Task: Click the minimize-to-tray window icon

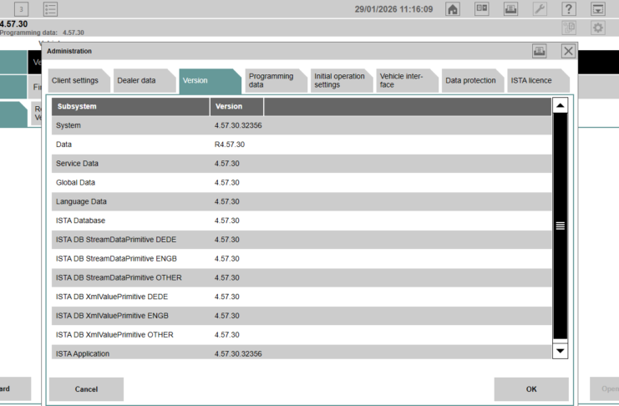Action: click(598, 9)
